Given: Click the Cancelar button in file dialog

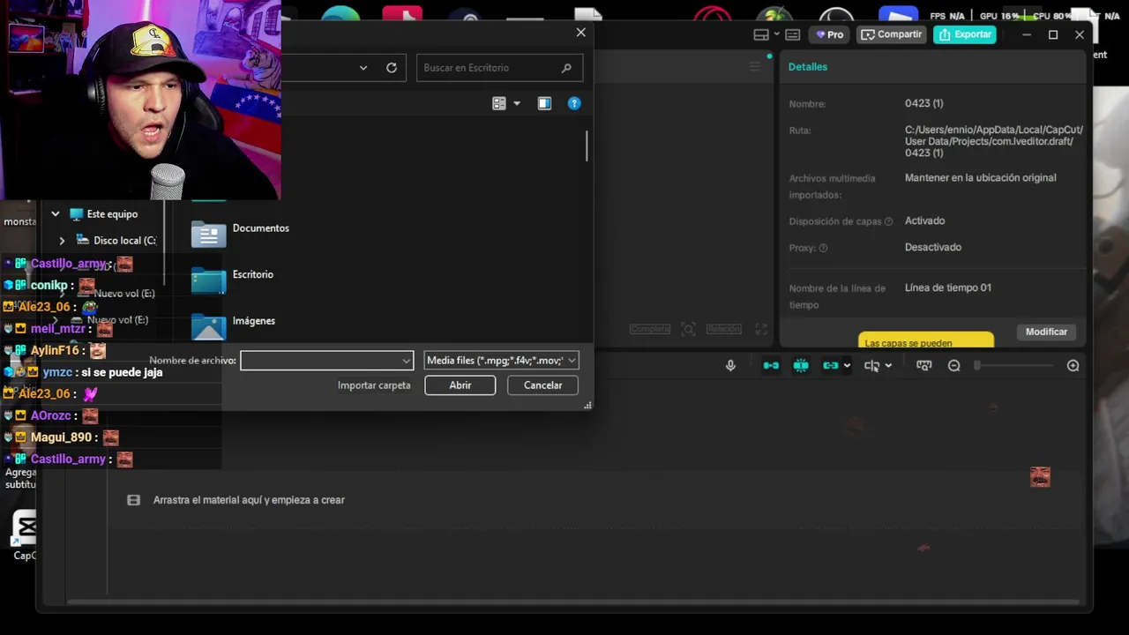Looking at the screenshot, I should 542,385.
